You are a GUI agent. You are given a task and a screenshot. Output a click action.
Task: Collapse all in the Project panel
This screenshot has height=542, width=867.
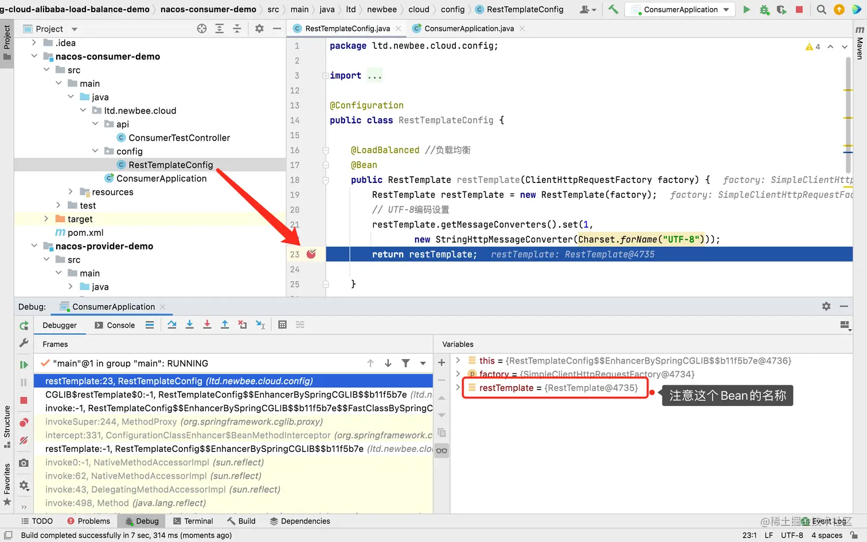[x=237, y=29]
